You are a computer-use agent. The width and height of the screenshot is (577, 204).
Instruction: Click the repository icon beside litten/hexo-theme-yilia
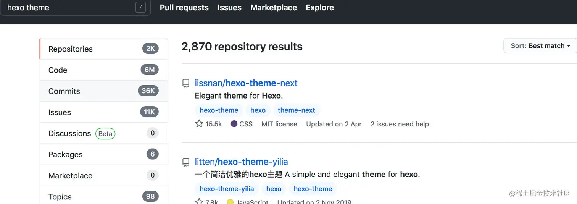tap(186, 162)
